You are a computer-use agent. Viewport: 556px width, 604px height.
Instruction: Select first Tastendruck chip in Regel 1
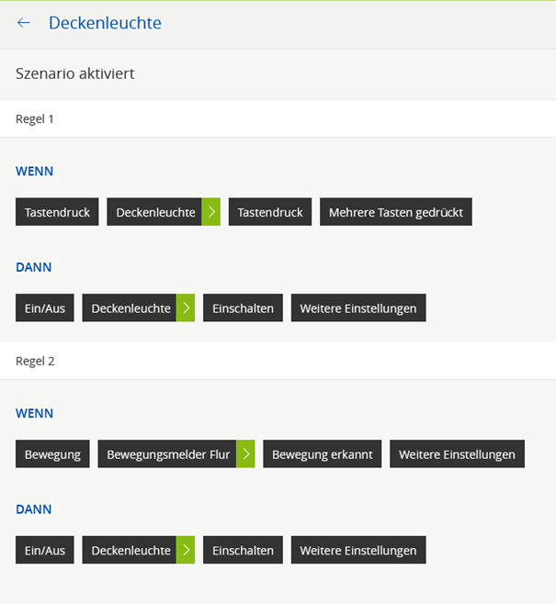tap(57, 212)
